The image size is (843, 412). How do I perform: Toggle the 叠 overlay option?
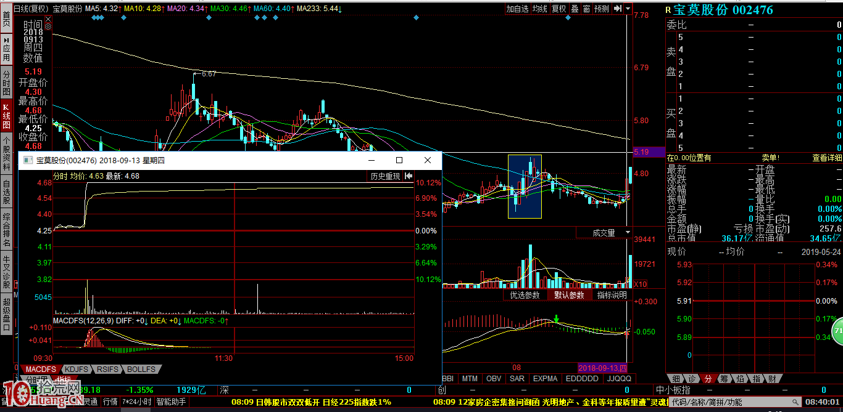point(575,9)
